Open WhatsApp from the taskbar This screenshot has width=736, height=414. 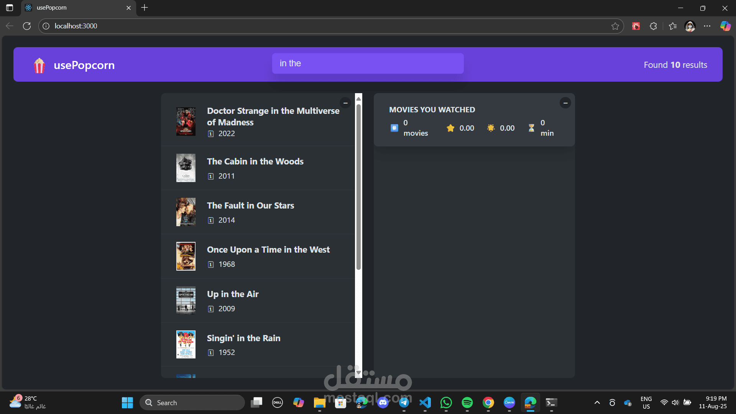click(446, 402)
